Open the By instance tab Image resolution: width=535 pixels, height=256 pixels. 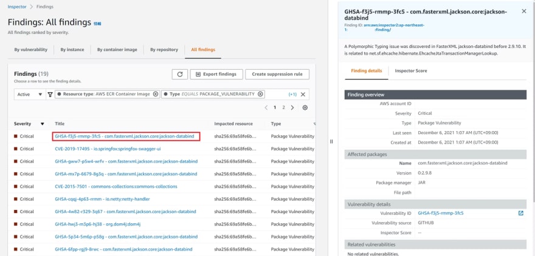pos(72,50)
